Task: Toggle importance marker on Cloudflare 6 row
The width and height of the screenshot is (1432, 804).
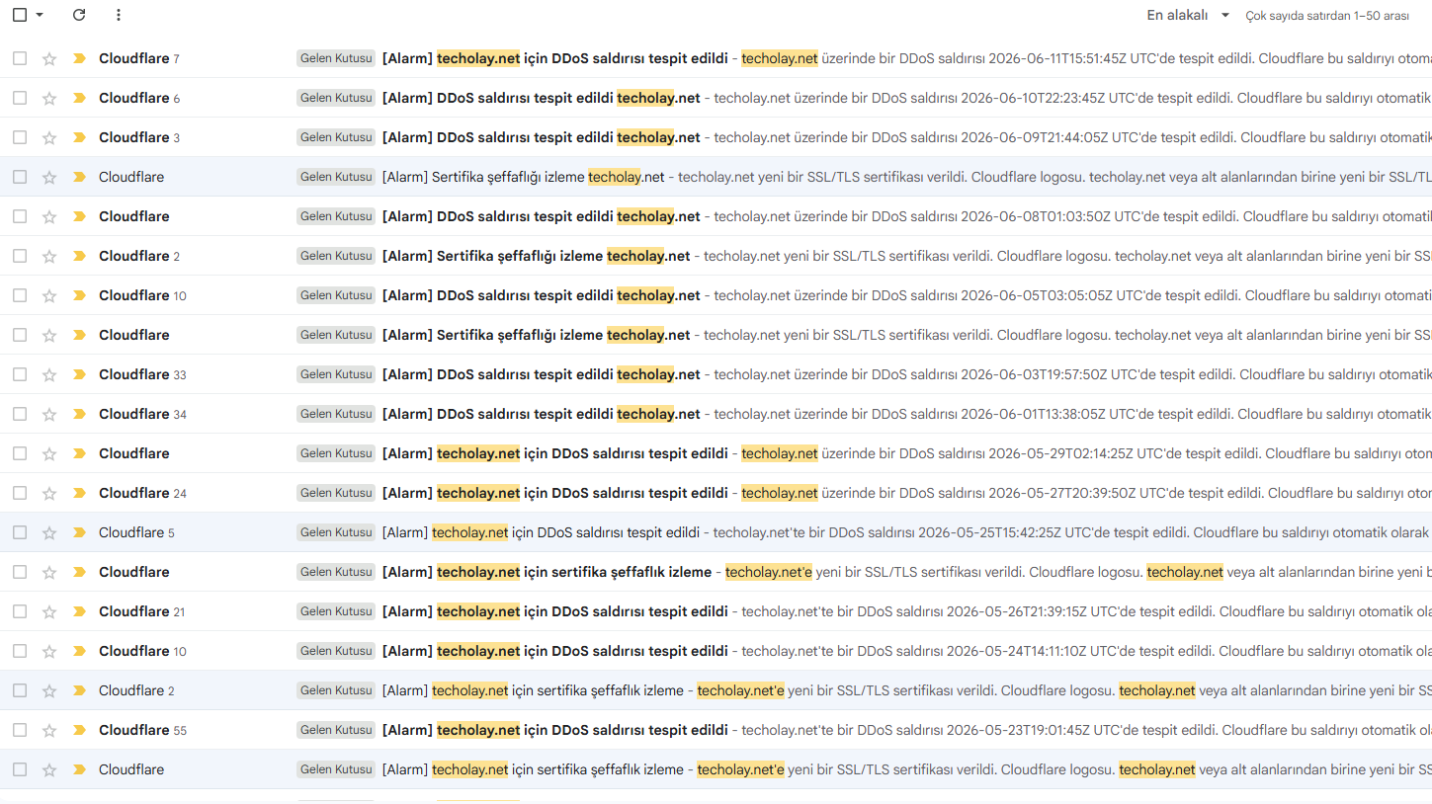Action: point(79,98)
